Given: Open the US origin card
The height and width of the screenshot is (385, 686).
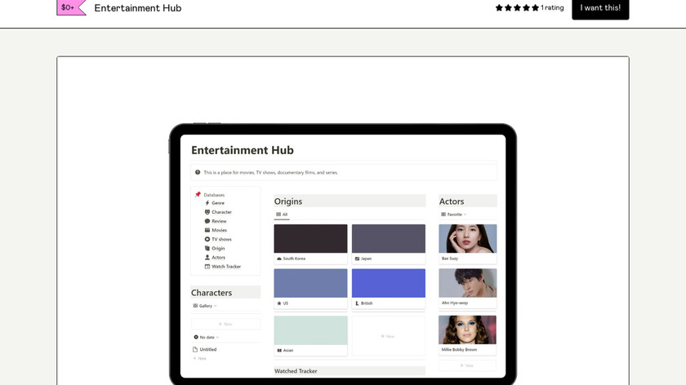Looking at the screenshot, I should (x=310, y=289).
